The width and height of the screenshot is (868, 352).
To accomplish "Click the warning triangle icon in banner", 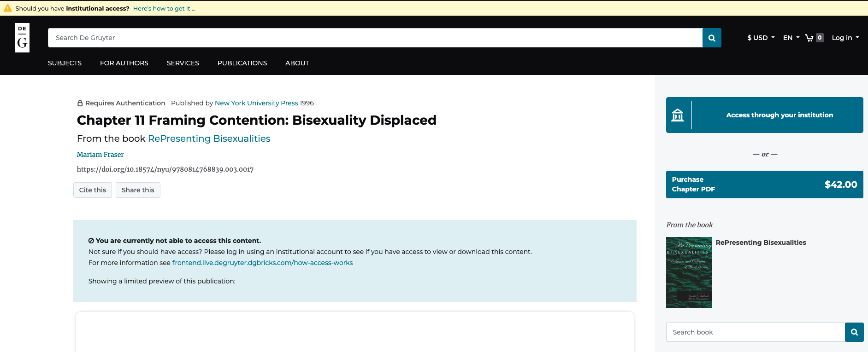I will [x=8, y=8].
